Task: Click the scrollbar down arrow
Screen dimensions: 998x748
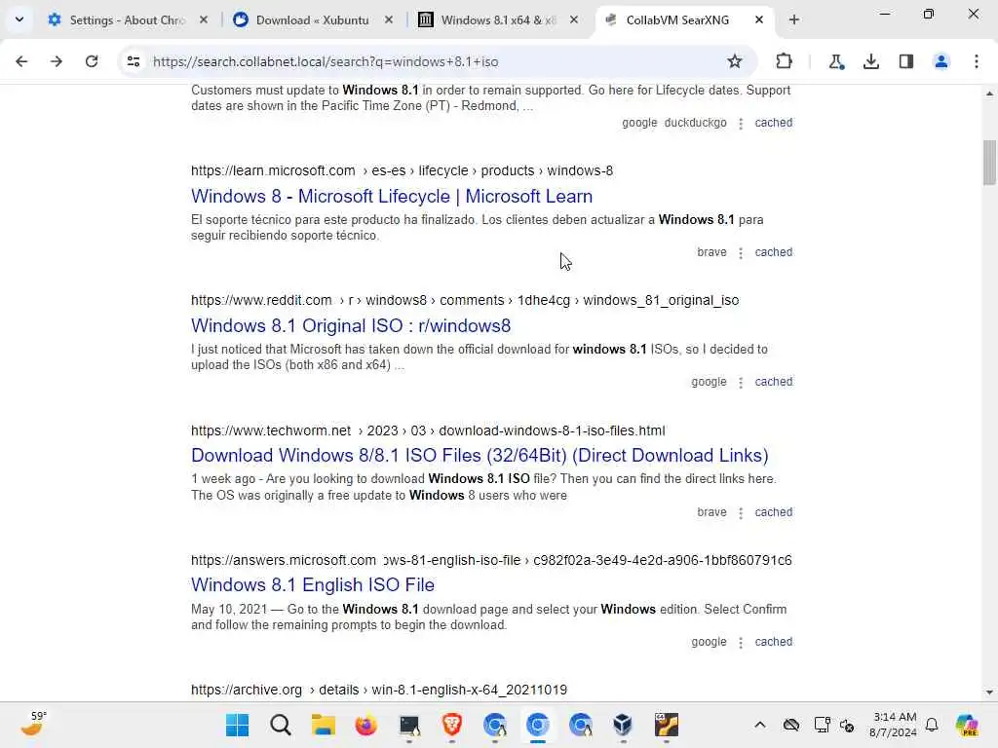Action: tap(989, 692)
